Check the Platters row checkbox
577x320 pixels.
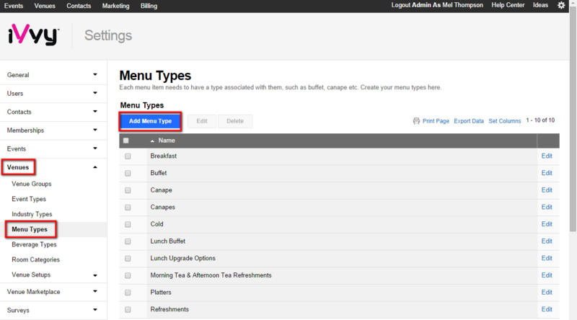click(128, 293)
